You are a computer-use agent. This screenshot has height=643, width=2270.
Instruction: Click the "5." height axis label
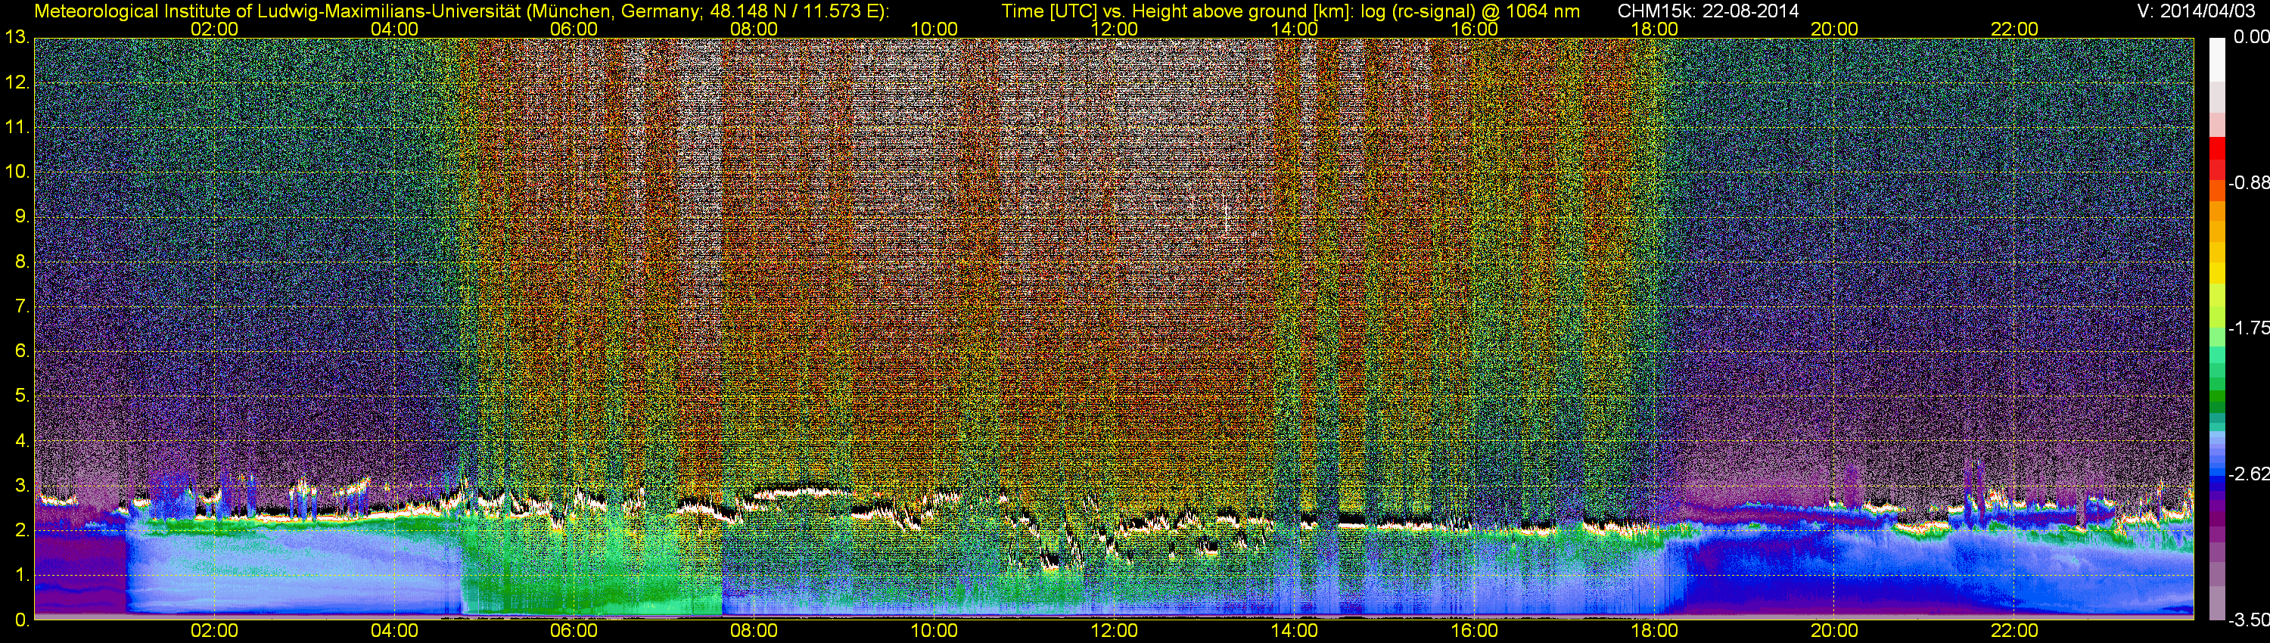(22, 396)
